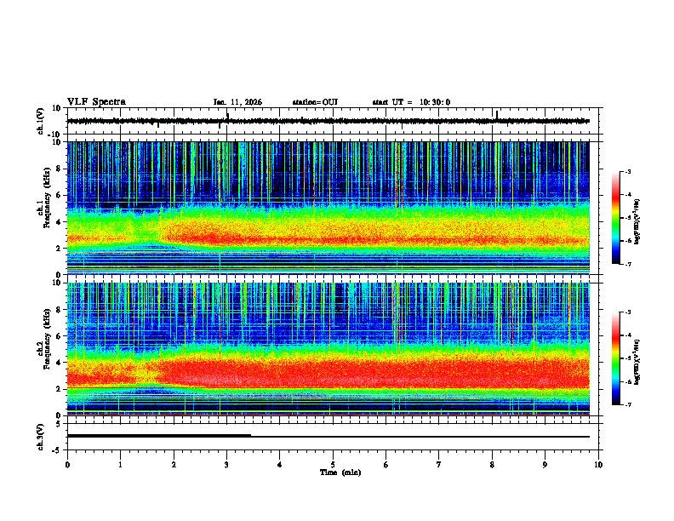The image size is (674, 521).
Task: Click the ch.2 color bar "-7" label
Action: (627, 404)
